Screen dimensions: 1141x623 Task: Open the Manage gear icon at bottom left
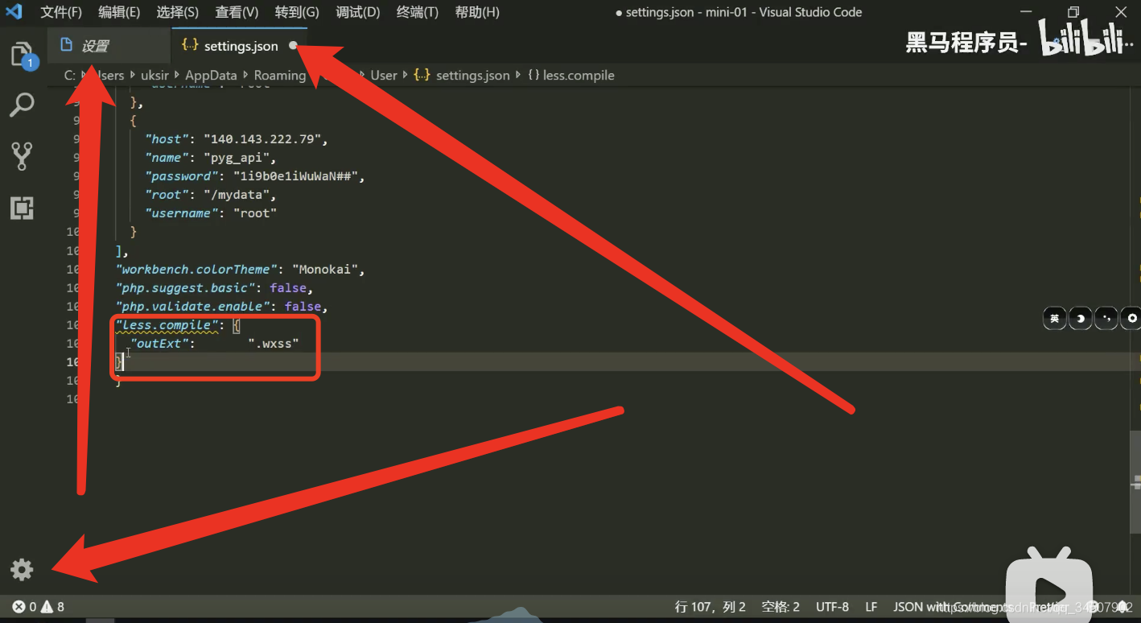(x=21, y=569)
